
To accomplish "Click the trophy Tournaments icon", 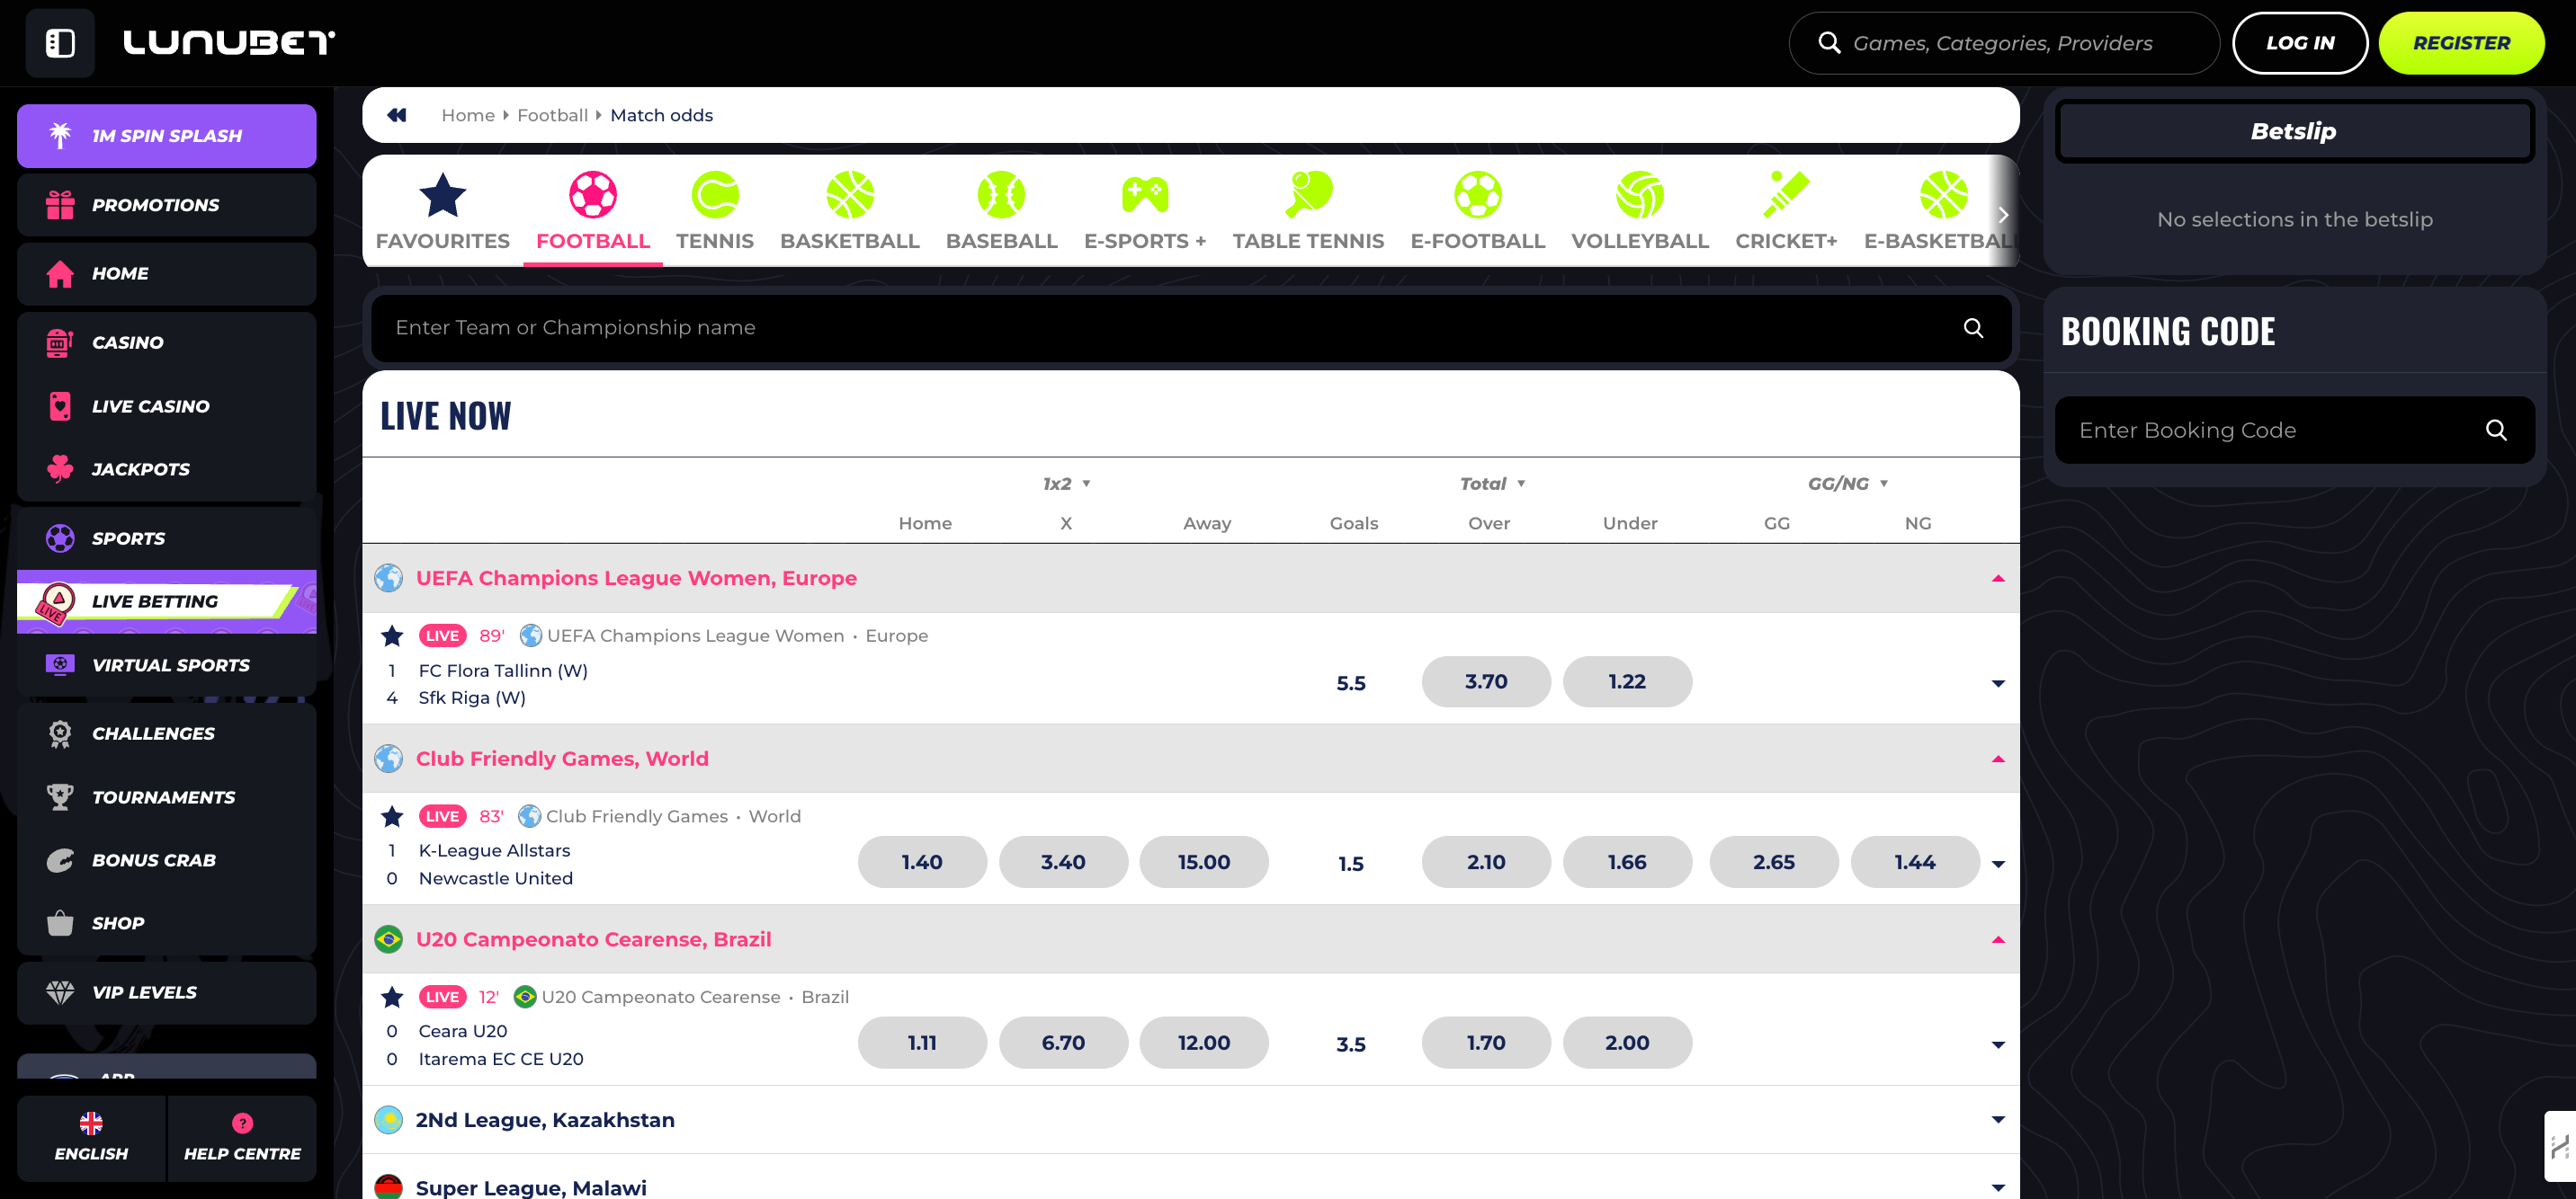I will click(x=60, y=796).
